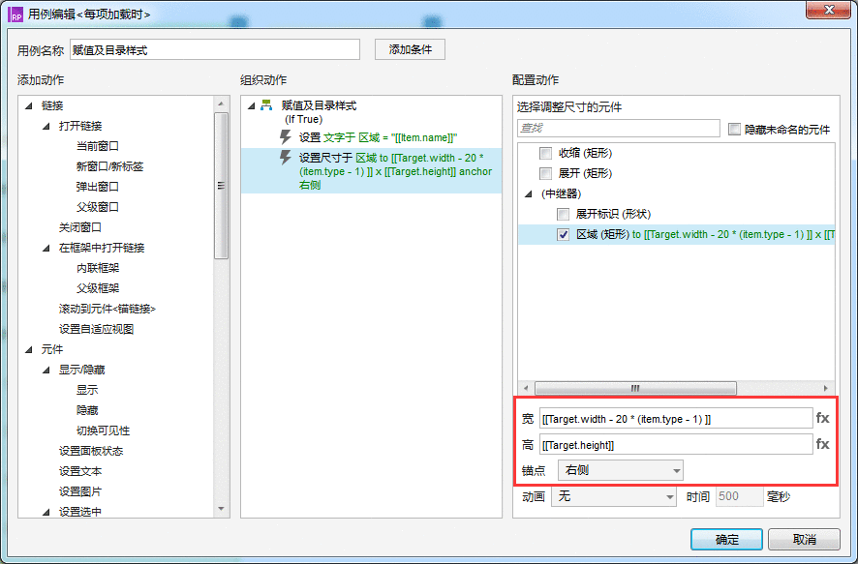This screenshot has width=858, height=564.
Task: Click the fx icon beside the 高 field
Action: (822, 444)
